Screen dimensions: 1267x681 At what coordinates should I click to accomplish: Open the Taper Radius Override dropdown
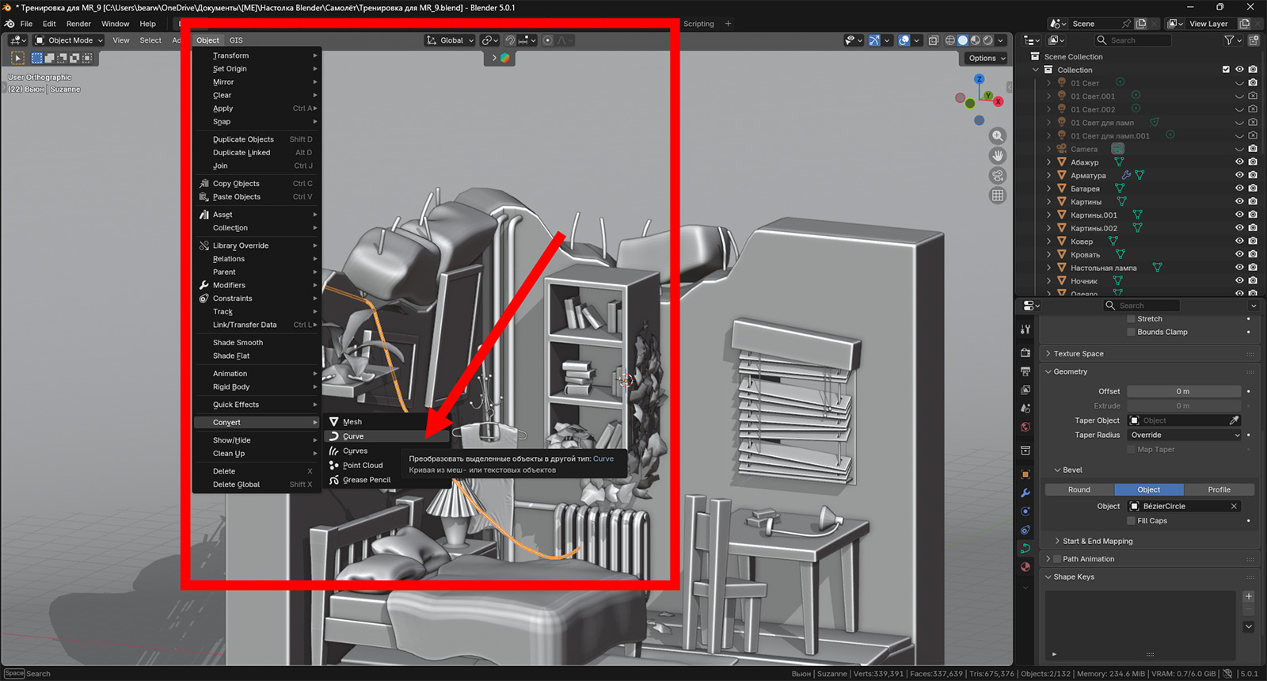coord(1184,435)
